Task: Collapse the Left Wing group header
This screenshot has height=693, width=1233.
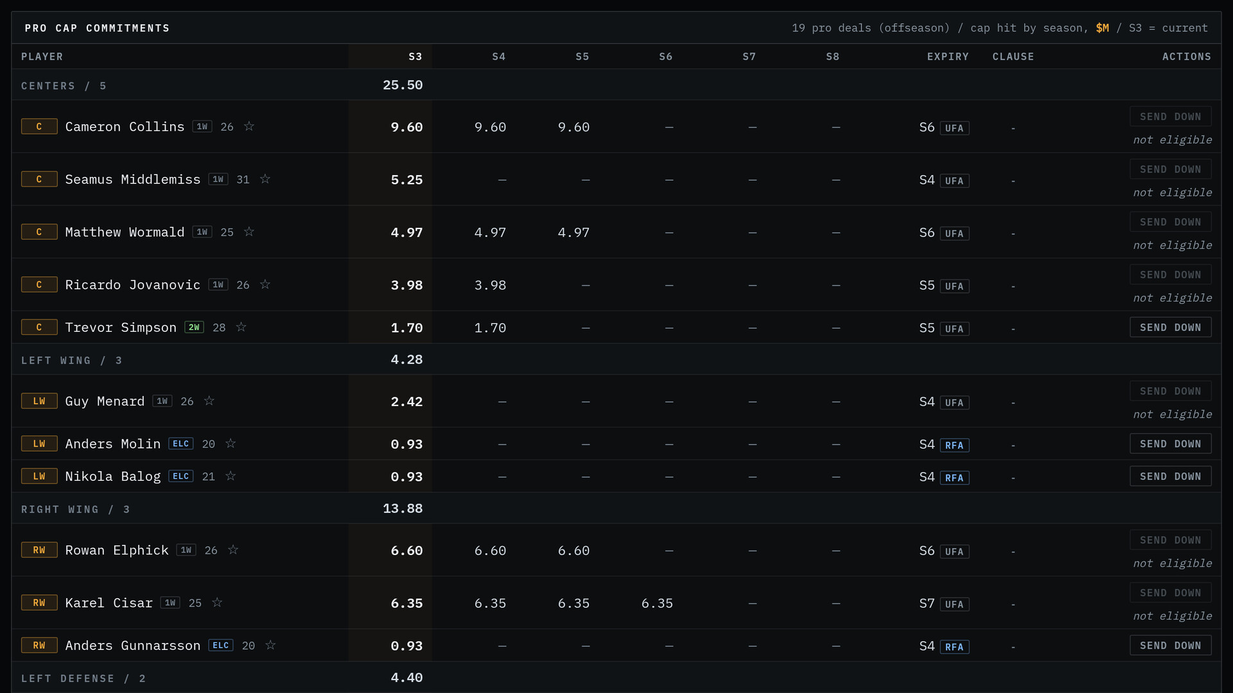Action: tap(616, 359)
